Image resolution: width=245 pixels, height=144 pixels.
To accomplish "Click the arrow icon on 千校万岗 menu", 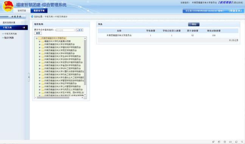I will click(x=24, y=28).
